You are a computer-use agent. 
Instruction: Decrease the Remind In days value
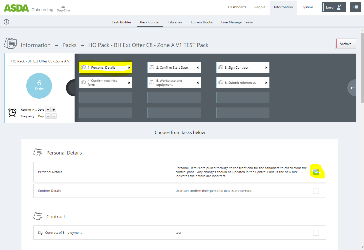(x=48, y=109)
